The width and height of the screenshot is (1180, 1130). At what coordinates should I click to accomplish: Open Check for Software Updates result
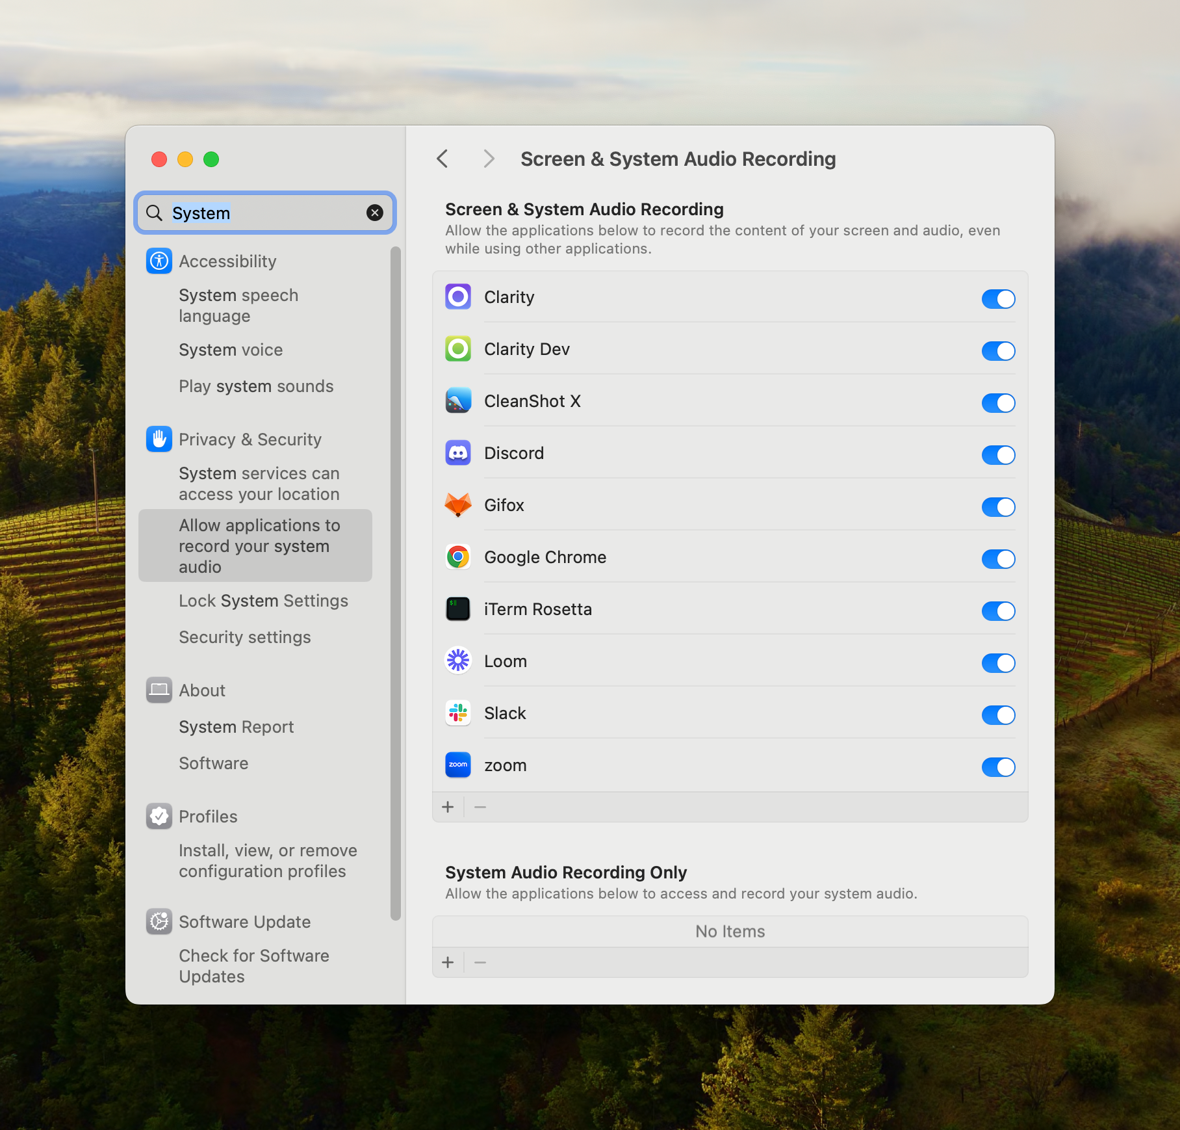(x=253, y=966)
